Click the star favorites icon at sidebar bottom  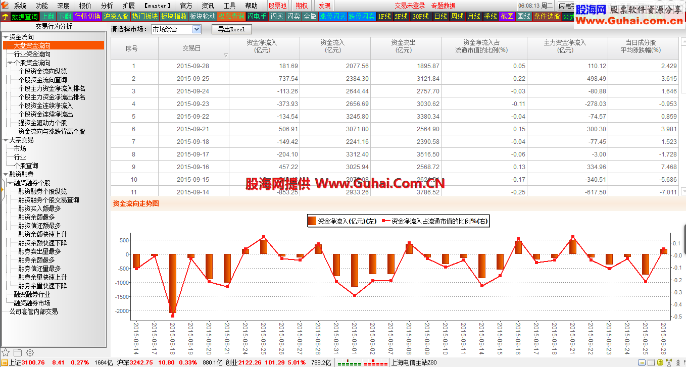tap(6, 352)
